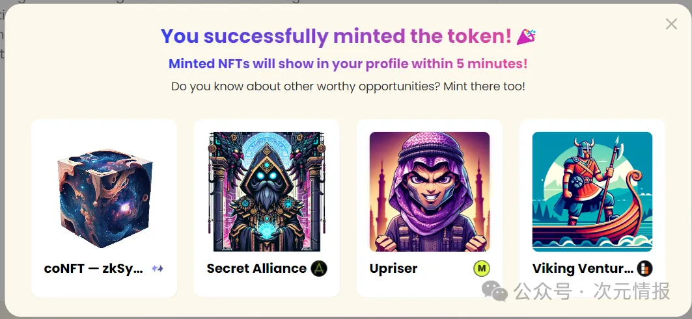Click the "You successfully minted the token!" heading
Image resolution: width=692 pixels, height=319 pixels.
click(336, 36)
